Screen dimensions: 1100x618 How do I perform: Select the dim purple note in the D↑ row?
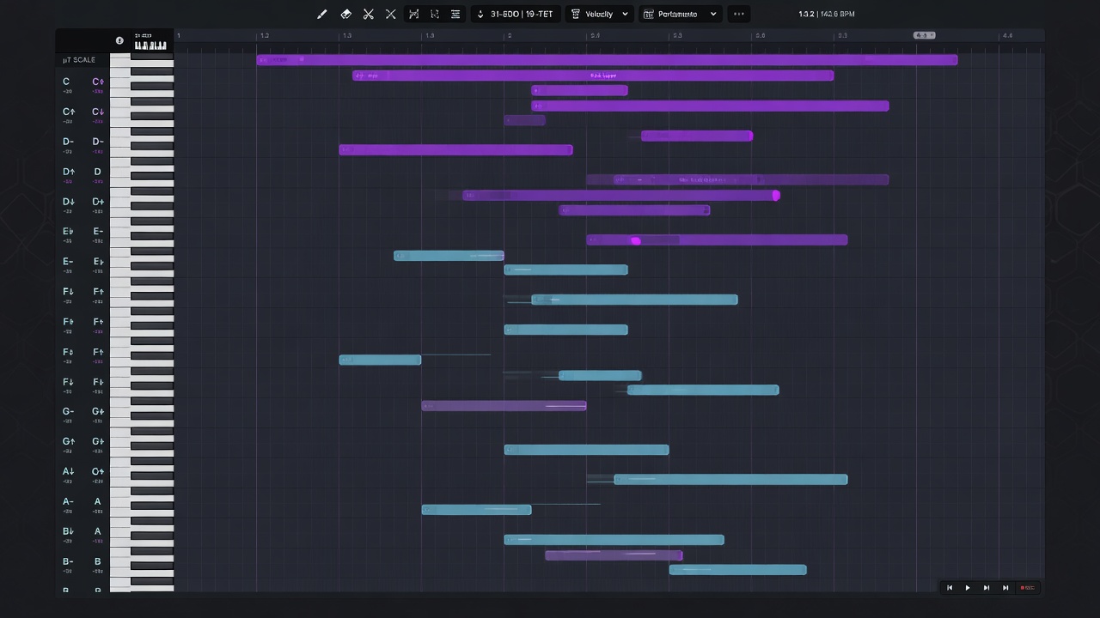click(737, 180)
